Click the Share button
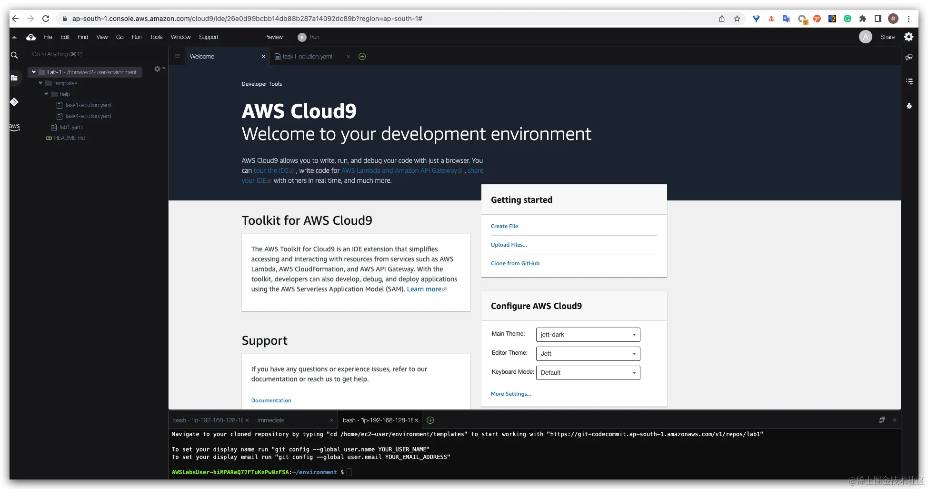Image resolution: width=928 pixels, height=489 pixels. (x=887, y=37)
